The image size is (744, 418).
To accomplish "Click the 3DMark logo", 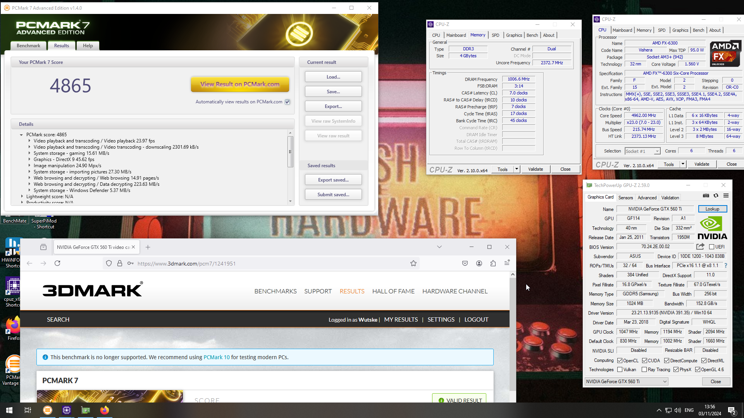I will coord(93,290).
